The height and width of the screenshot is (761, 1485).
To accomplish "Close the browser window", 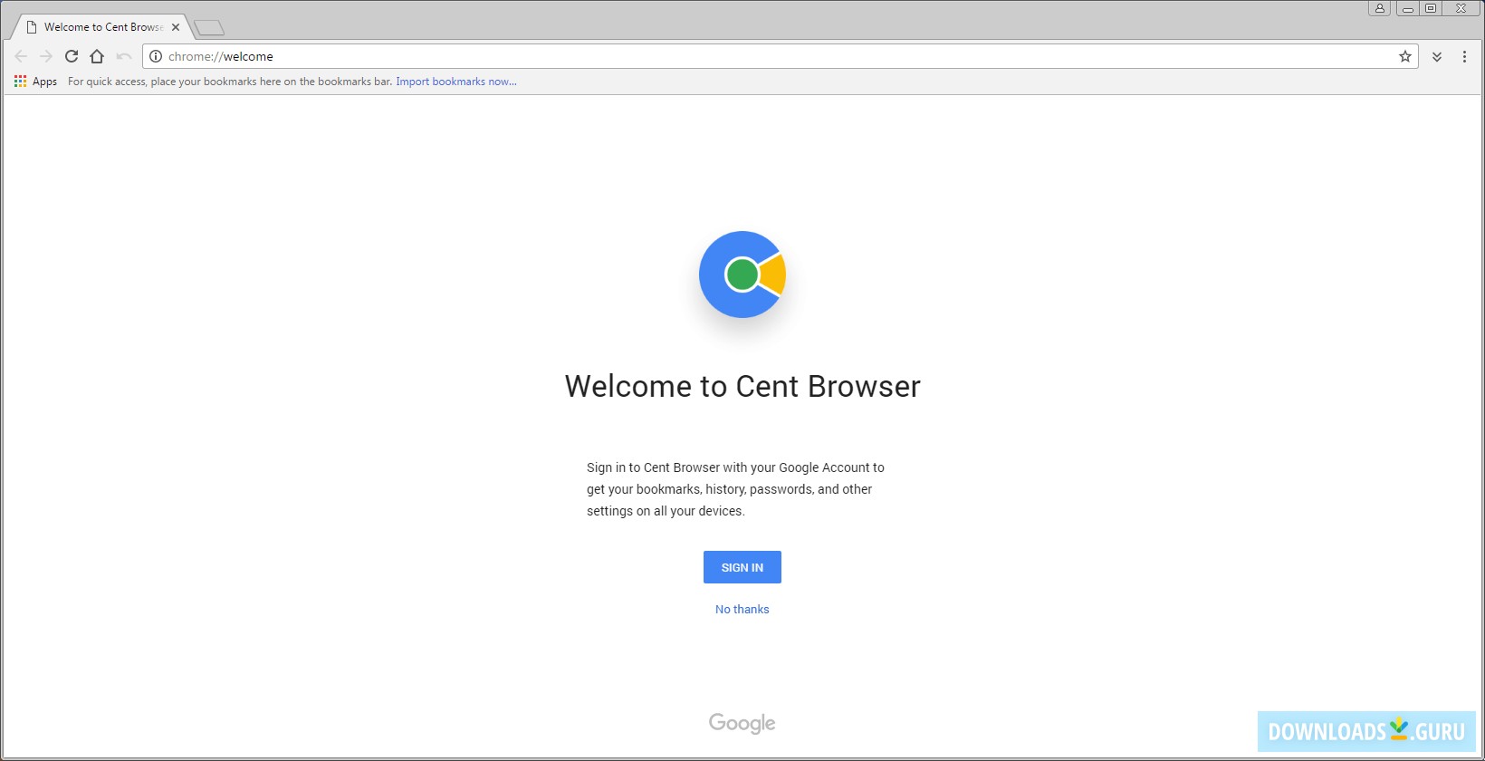I will click(x=1461, y=8).
